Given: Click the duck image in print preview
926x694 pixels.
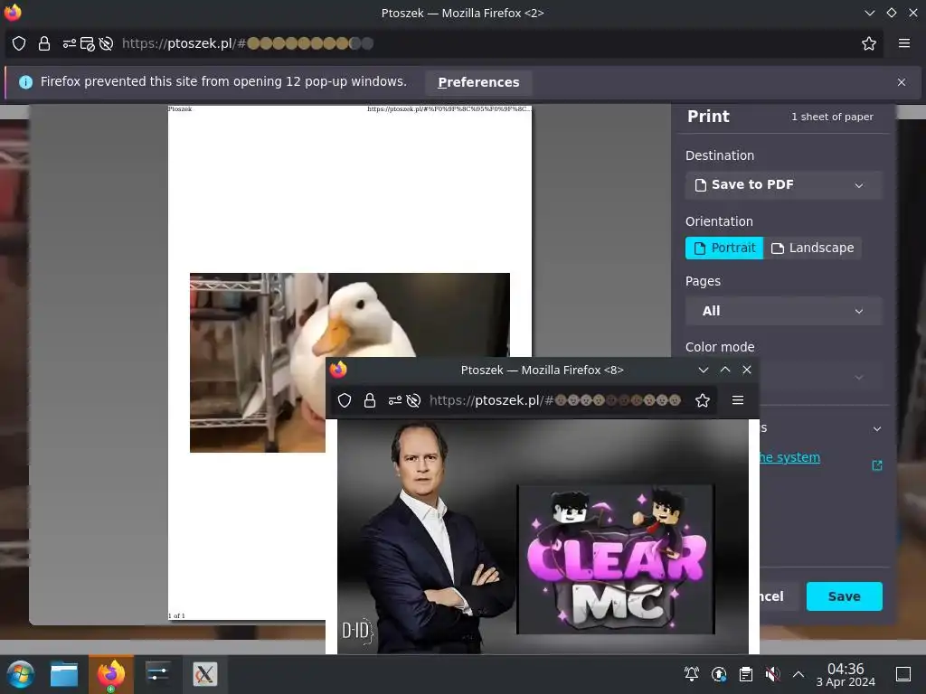Looking at the screenshot, I should pyautogui.click(x=350, y=362).
